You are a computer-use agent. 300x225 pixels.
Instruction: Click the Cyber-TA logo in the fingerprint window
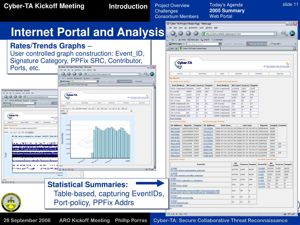pos(13,116)
